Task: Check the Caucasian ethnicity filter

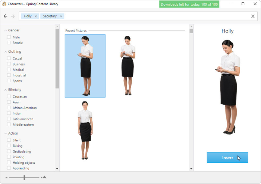Action: [9, 96]
